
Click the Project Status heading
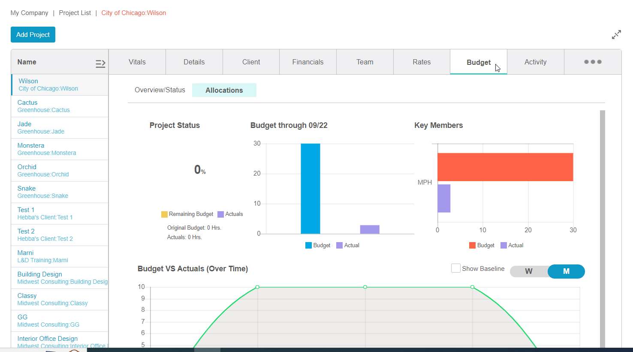pos(175,125)
